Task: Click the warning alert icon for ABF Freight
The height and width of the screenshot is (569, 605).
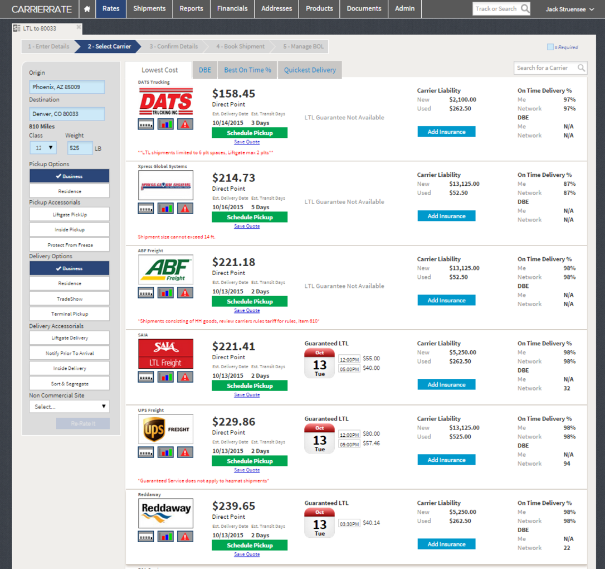Action: pos(185,293)
